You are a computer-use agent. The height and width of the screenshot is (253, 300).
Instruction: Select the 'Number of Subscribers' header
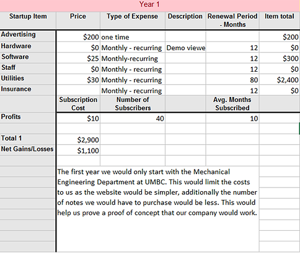click(133, 104)
